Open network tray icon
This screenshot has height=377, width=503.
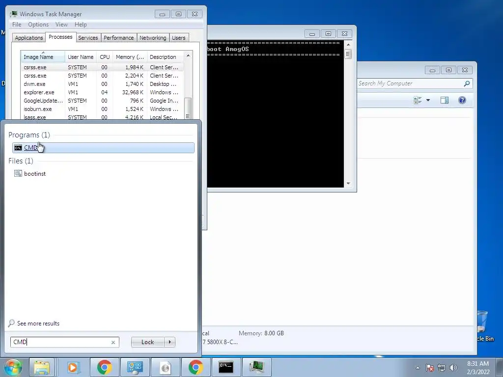442,368
